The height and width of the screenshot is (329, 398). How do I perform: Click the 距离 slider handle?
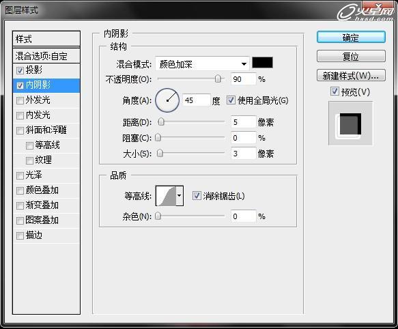161,122
